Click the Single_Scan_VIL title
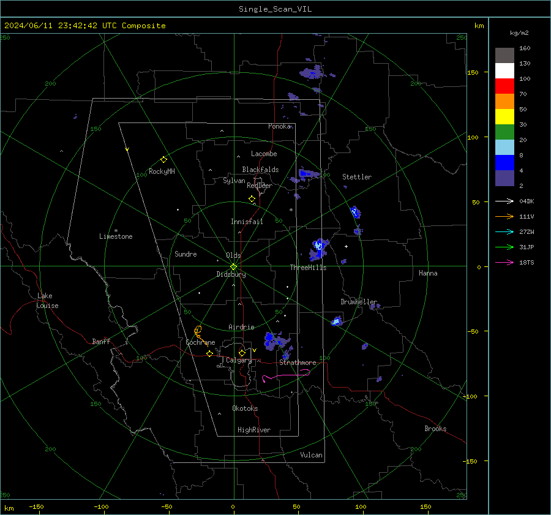This screenshot has height=515, width=551. [275, 9]
